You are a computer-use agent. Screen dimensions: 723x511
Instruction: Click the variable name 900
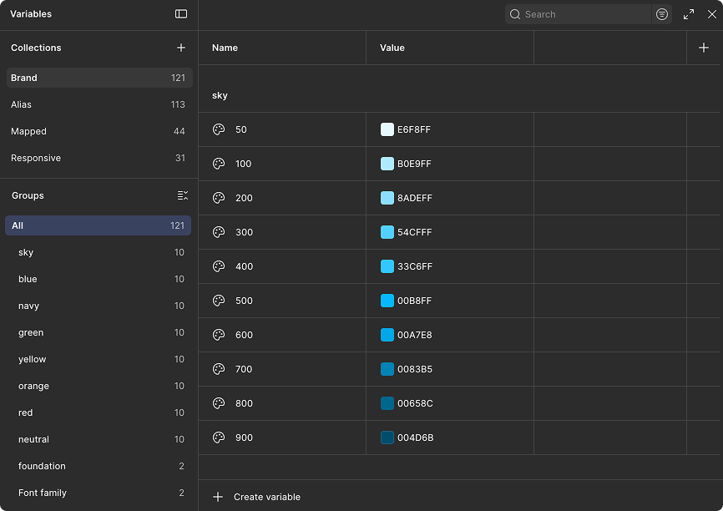click(244, 438)
